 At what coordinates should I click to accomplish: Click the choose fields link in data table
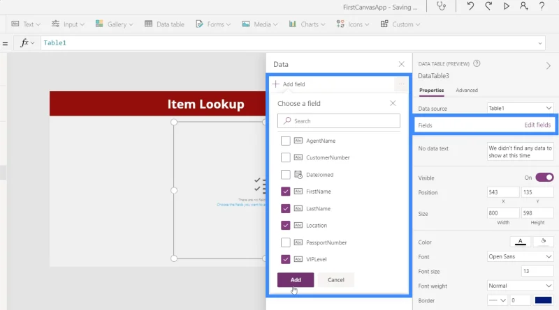click(240, 205)
